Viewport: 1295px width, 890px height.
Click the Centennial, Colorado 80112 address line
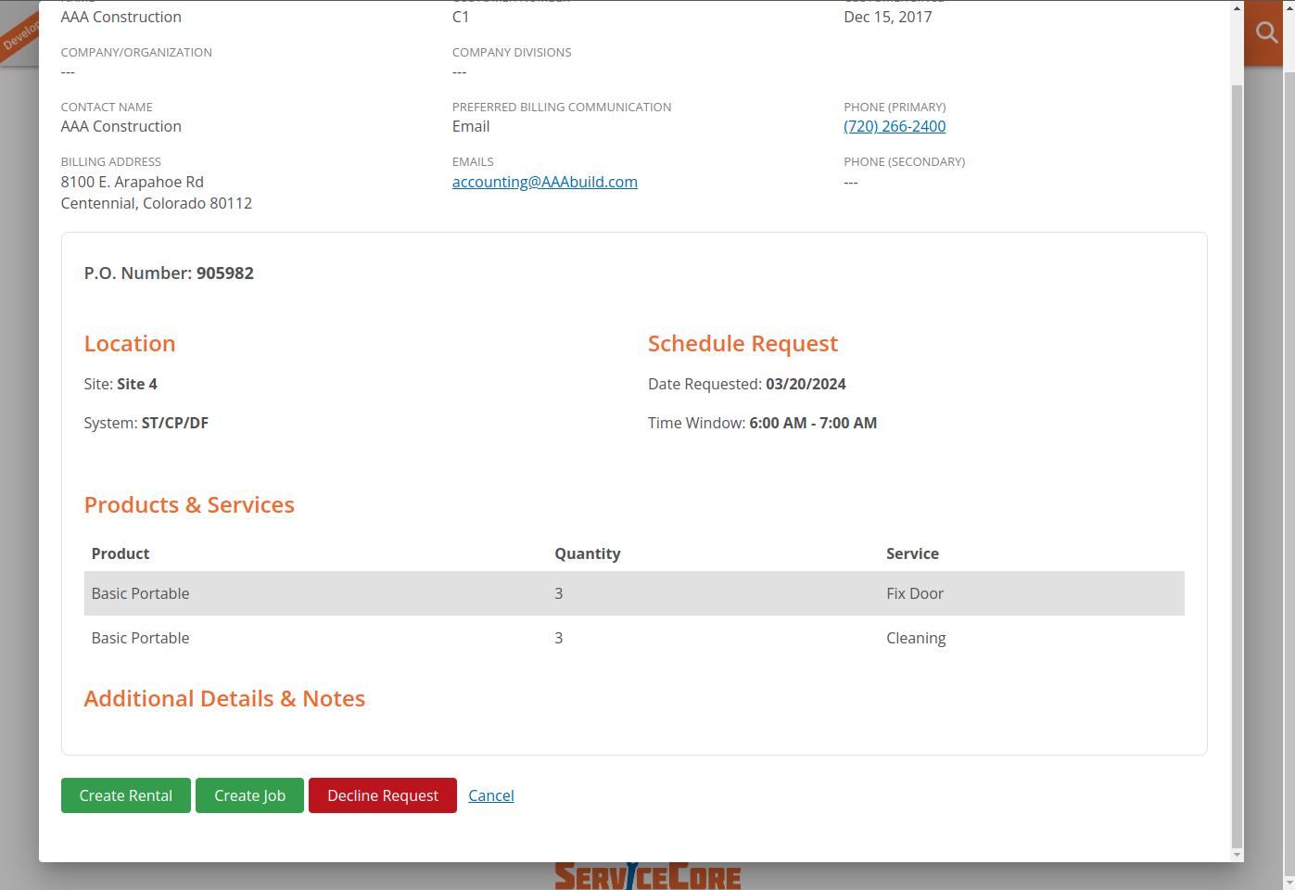click(x=157, y=203)
